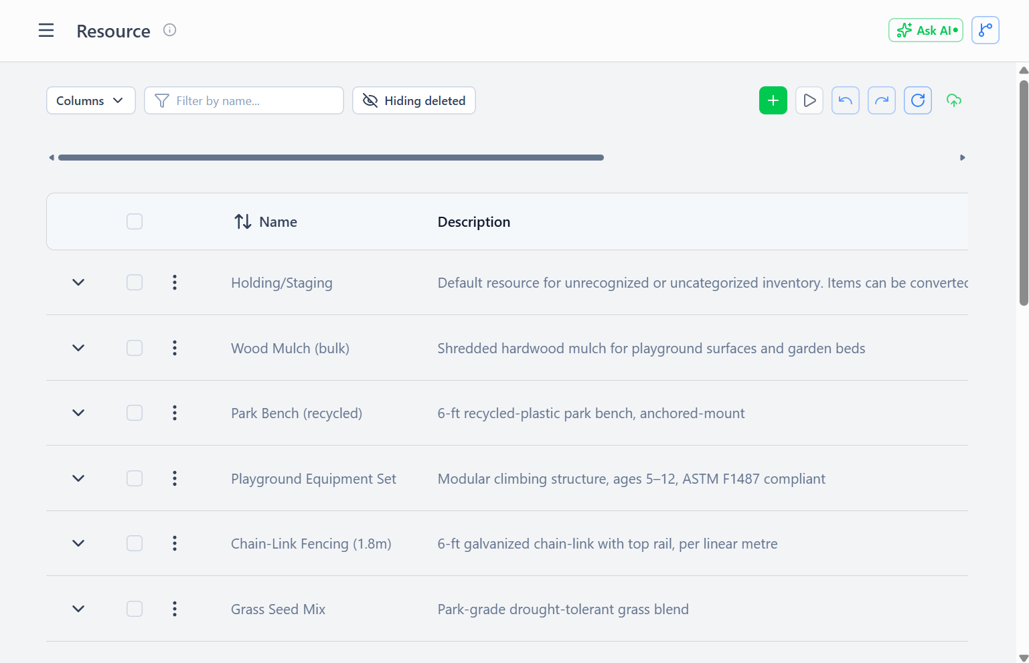Viewport: 1029px width, 663px height.
Task: Open the Ask AI assistant
Action: tap(926, 30)
